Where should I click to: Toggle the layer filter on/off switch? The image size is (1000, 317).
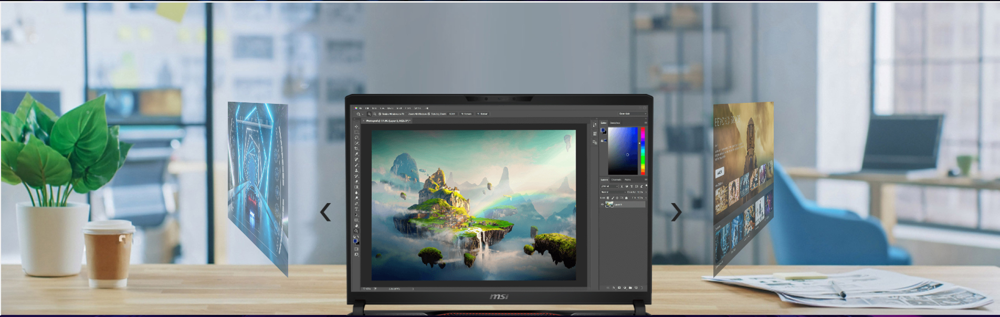(x=646, y=186)
